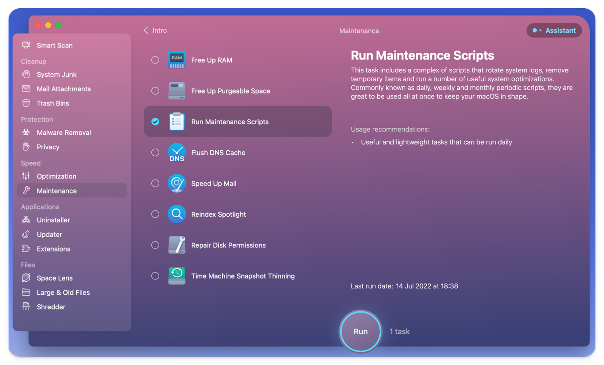Image resolution: width=604 pixels, height=365 pixels.
Task: Uncheck Run Maintenance Scripts
Action: (155, 121)
